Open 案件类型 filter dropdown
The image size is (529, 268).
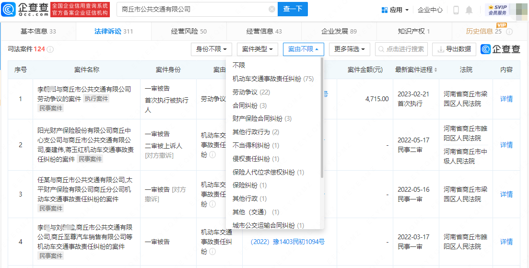tap(258, 49)
